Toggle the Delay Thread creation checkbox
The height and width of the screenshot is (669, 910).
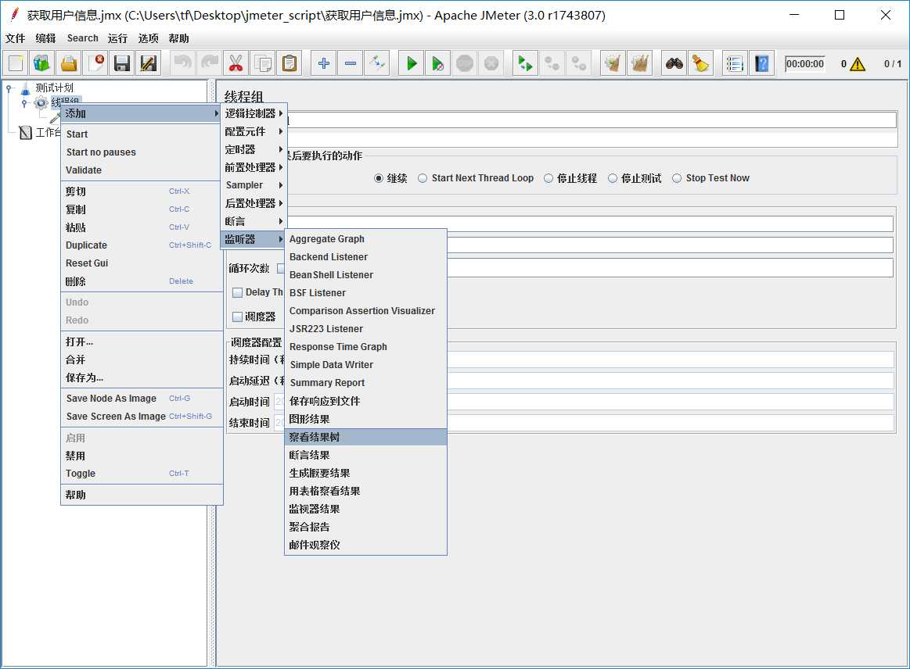tap(237, 293)
